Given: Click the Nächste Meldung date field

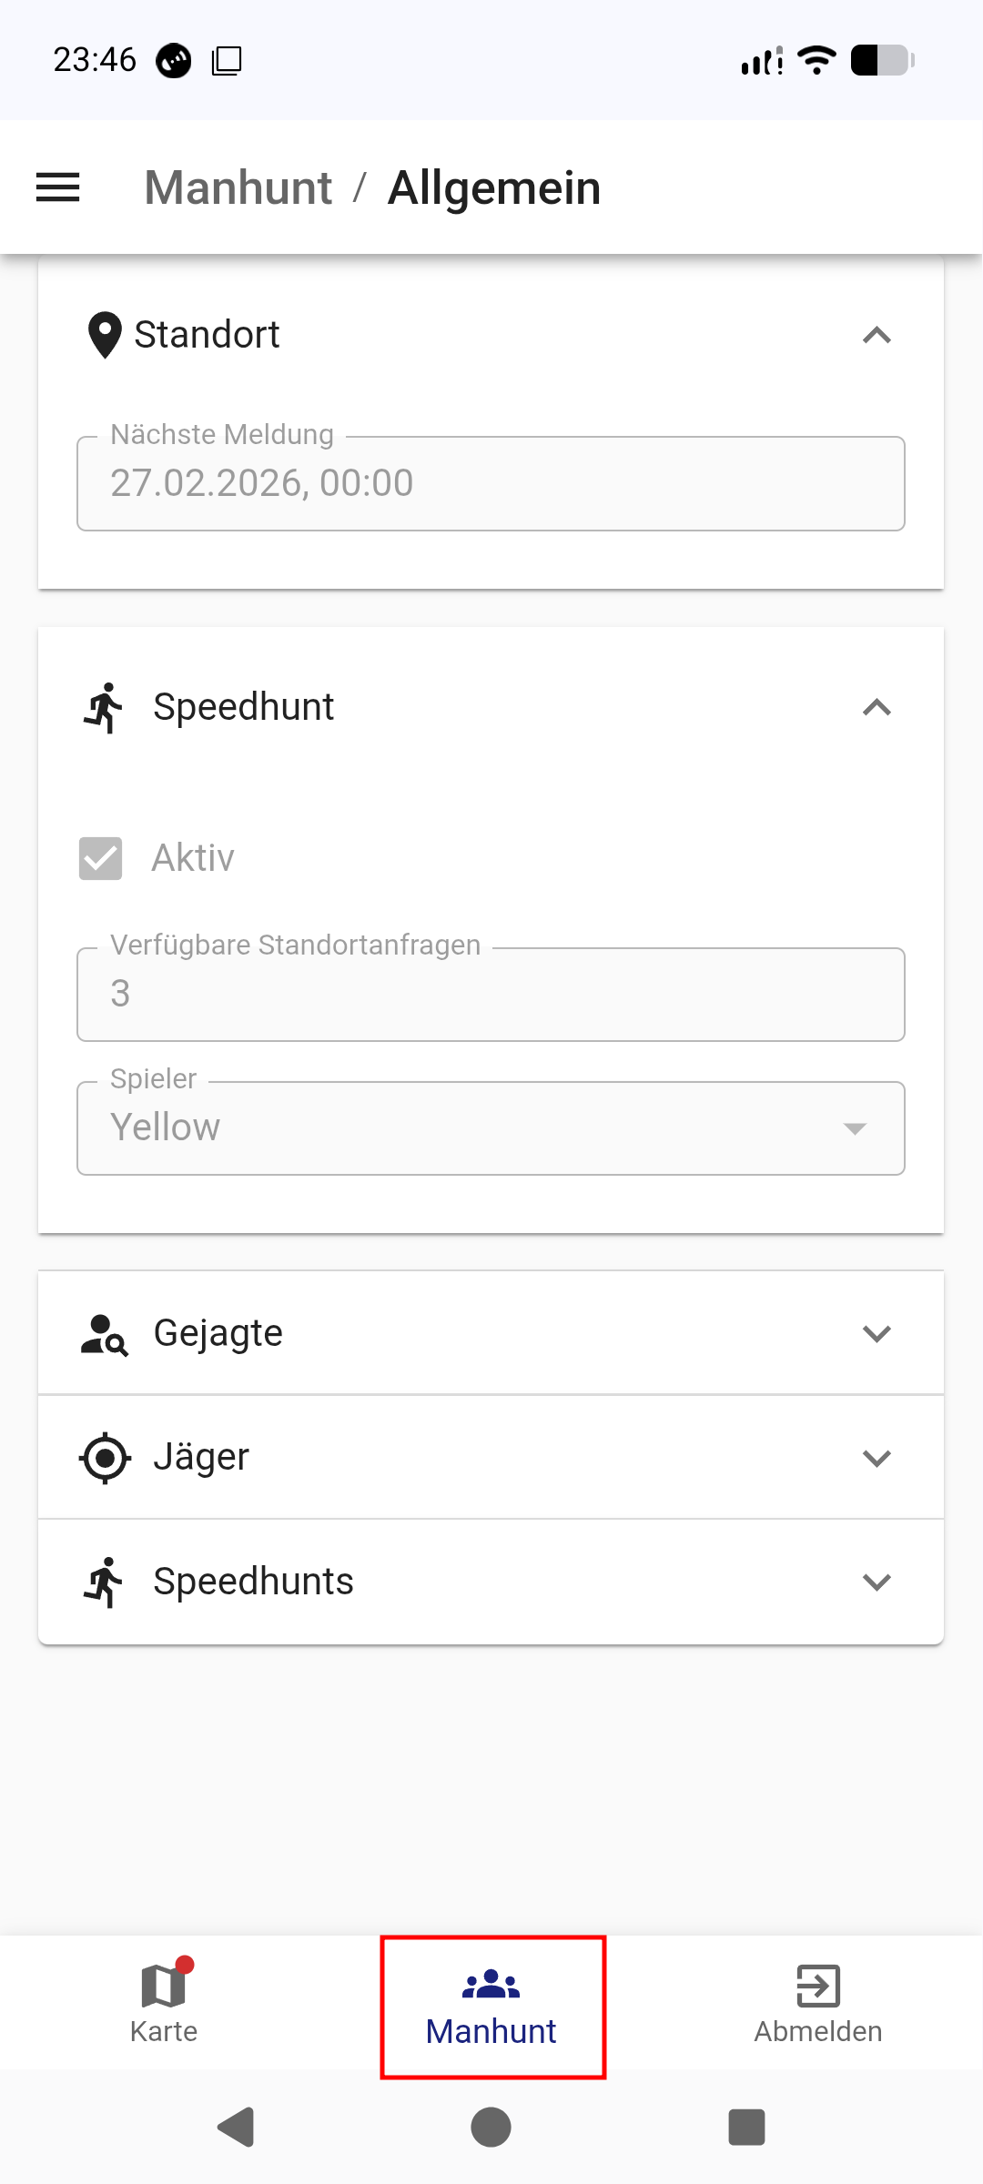Looking at the screenshot, I should [x=491, y=482].
